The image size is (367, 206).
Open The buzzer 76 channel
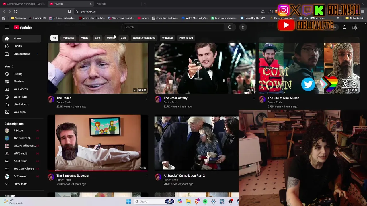pyautogui.click(x=22, y=138)
